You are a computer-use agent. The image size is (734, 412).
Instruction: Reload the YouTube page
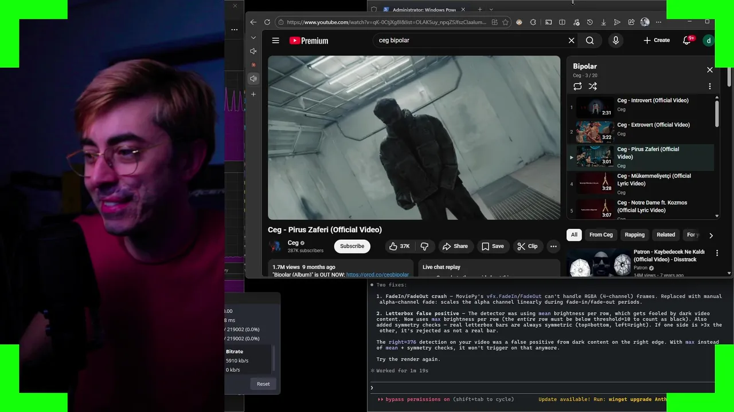tap(267, 22)
